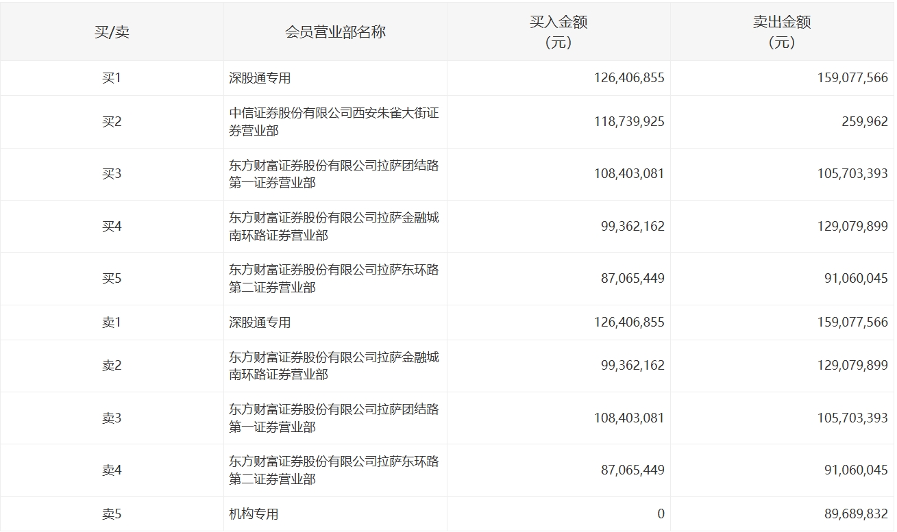Click buy amount 118,739,925
Screen dimensions: 897x532
click(x=629, y=122)
